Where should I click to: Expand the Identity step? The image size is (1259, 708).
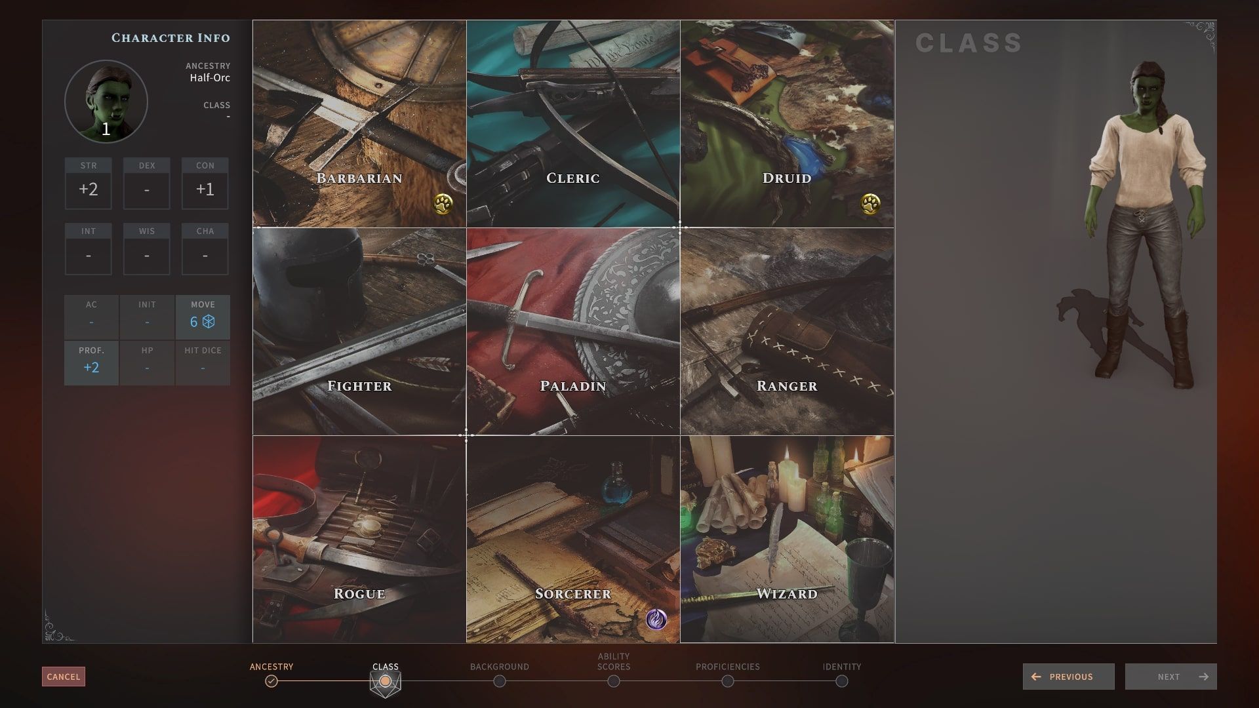click(x=842, y=681)
